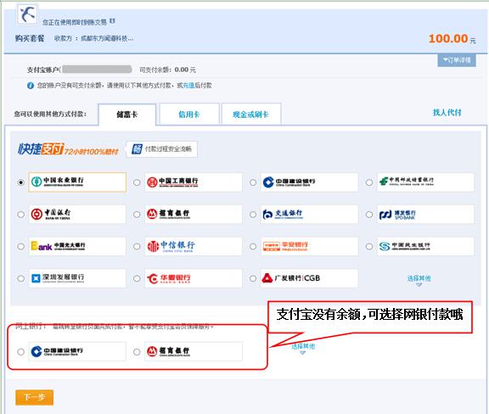Select 广发银行 CGB radio button
Viewport: 489px width, 414px height.
tap(253, 278)
